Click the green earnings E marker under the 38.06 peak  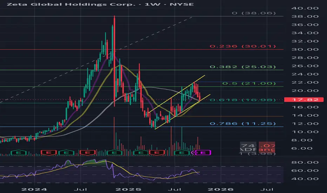pyautogui.click(x=114, y=153)
